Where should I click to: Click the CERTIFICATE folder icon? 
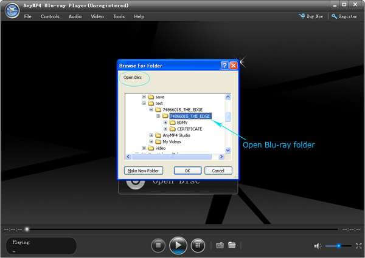point(173,129)
